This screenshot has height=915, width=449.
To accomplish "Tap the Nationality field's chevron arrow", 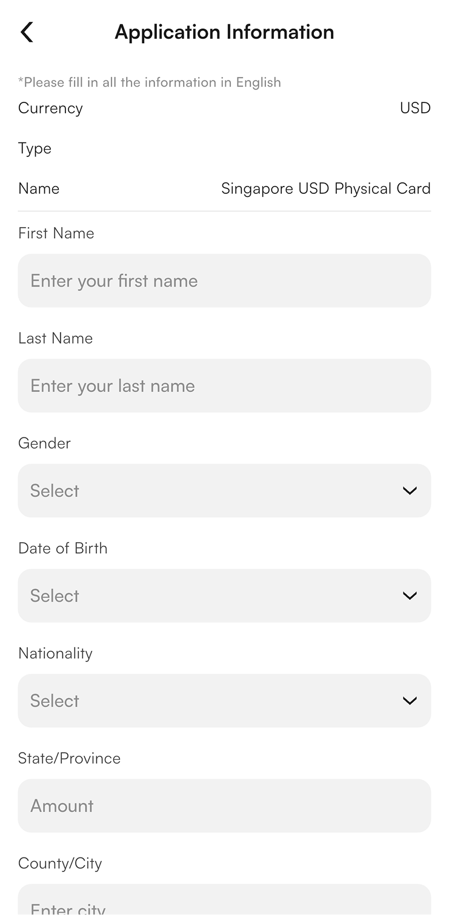I will (410, 700).
